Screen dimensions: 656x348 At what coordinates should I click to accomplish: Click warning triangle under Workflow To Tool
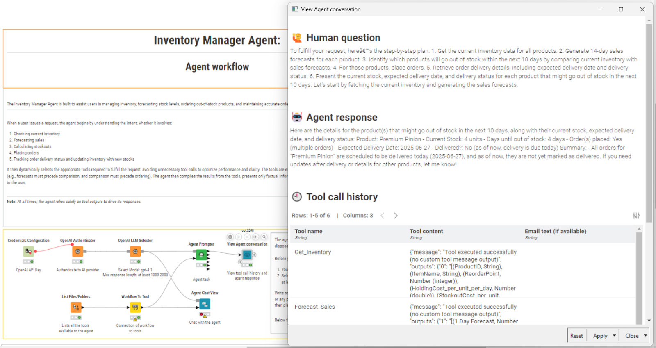tap(135, 319)
